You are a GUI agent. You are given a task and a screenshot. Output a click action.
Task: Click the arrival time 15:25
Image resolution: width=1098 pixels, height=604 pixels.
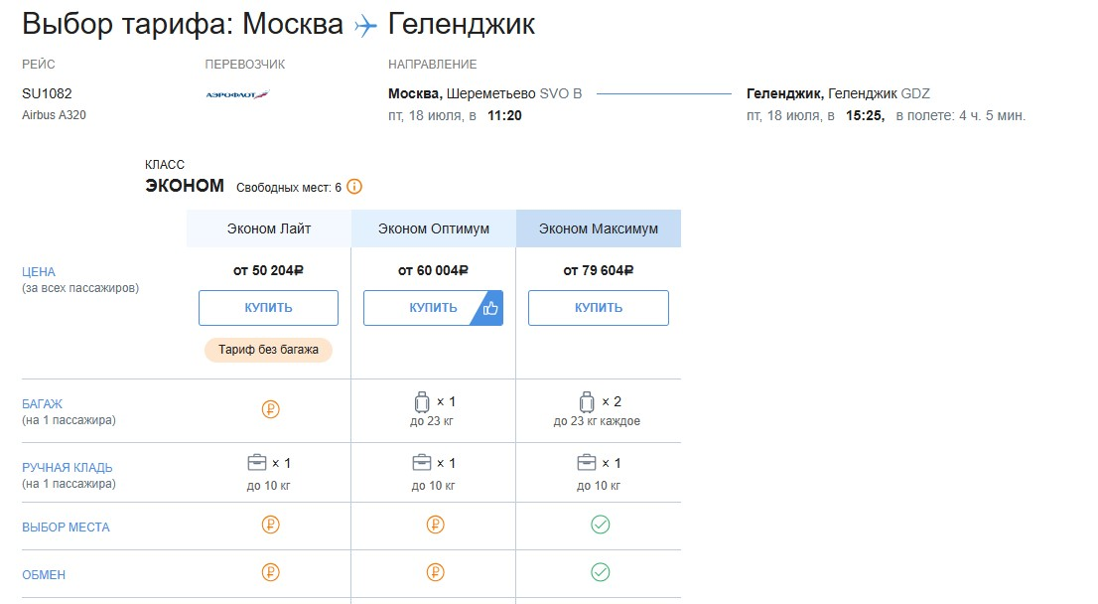pyautogui.click(x=865, y=115)
